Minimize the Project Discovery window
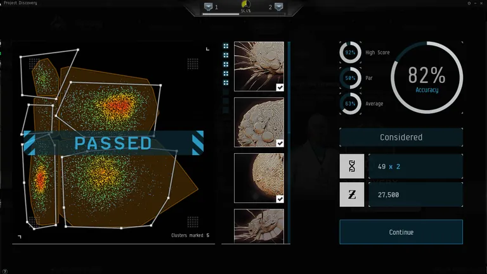This screenshot has width=487, height=274. click(475, 3)
